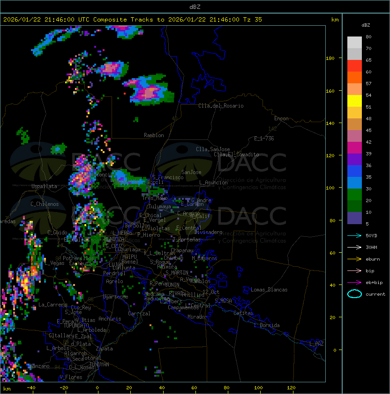Pick the light gray top swatch in legend

[x=354, y=43]
